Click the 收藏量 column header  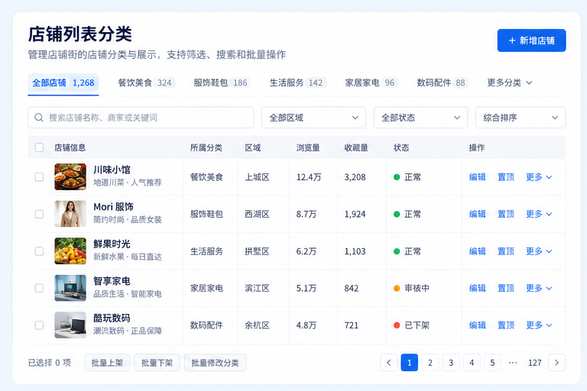pos(356,147)
